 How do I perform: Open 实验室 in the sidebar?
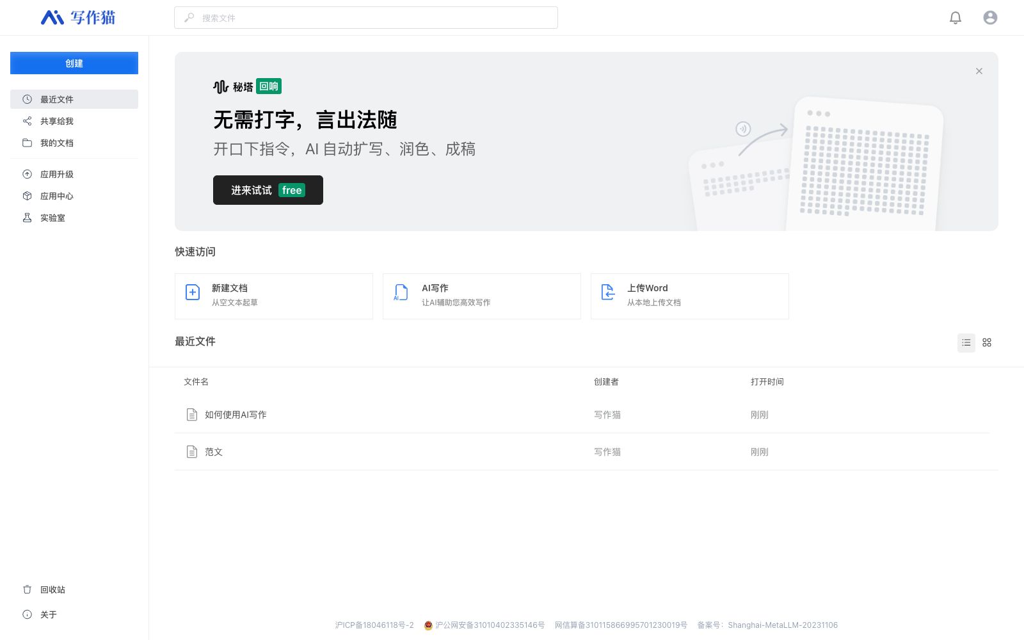74,218
